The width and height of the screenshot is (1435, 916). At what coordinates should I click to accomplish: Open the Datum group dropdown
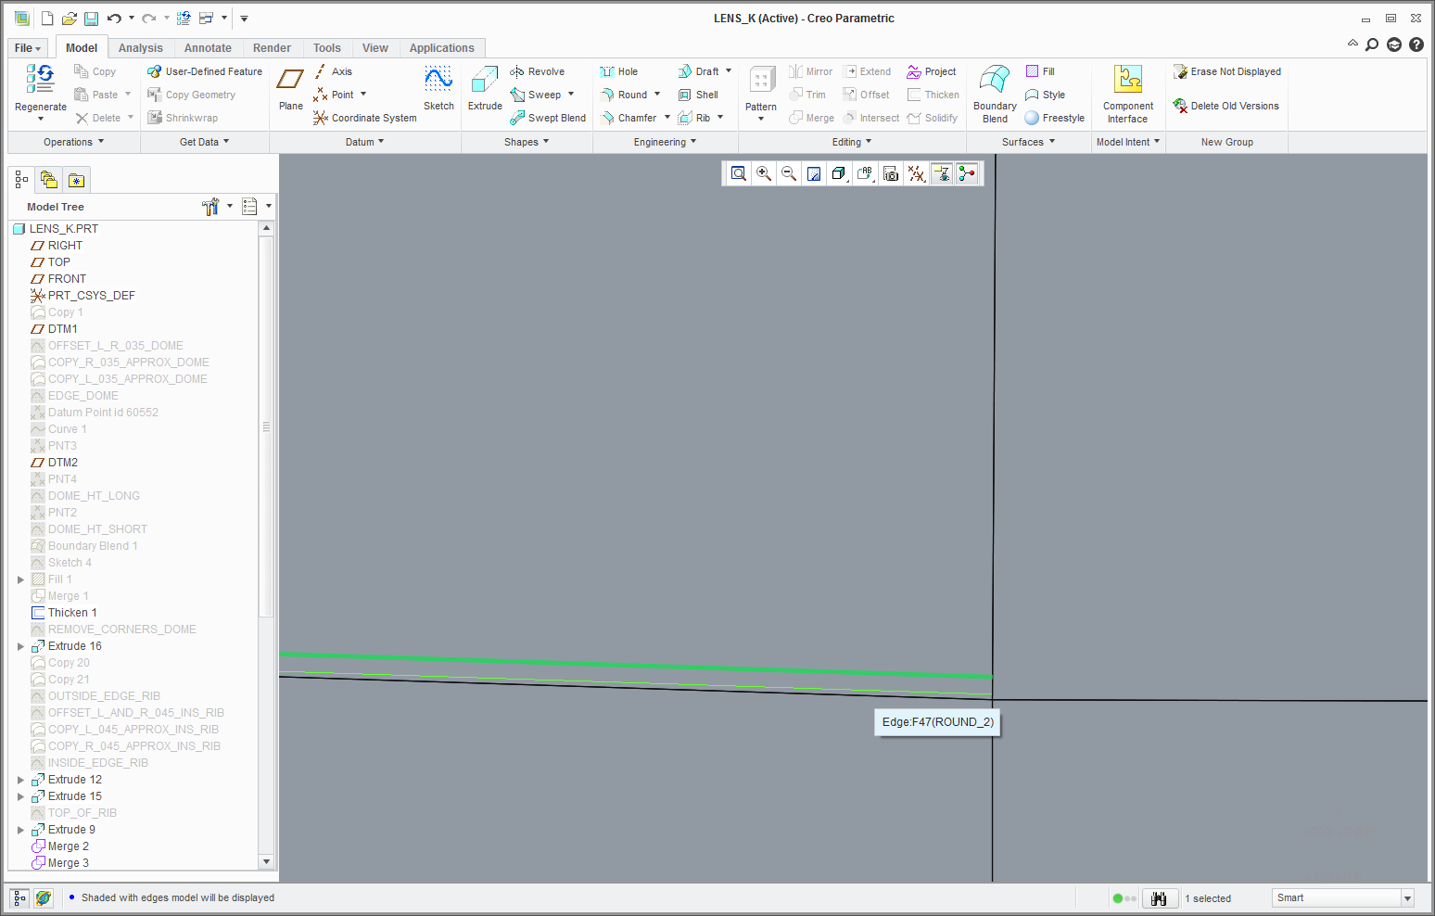click(365, 142)
